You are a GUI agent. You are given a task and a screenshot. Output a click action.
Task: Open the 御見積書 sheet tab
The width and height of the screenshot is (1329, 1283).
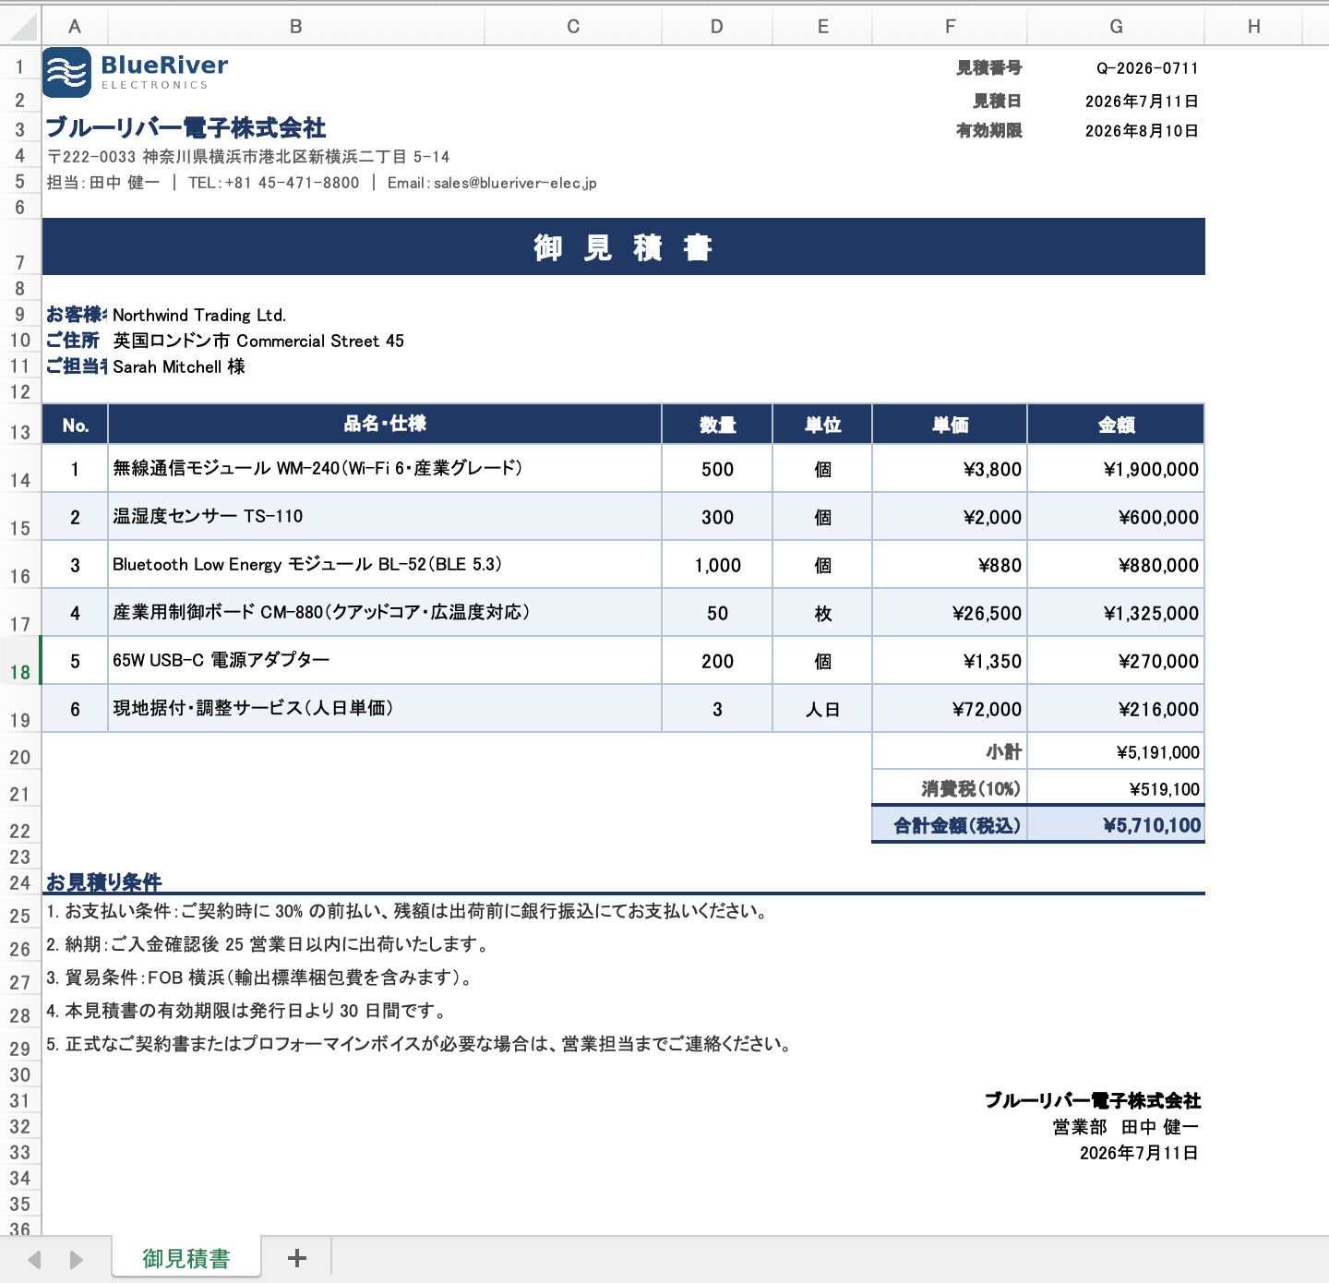186,1258
